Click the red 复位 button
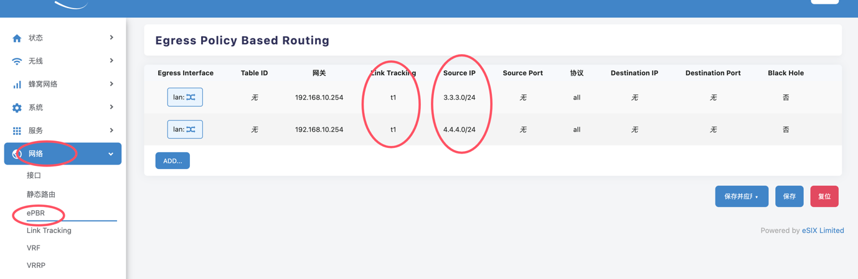The height and width of the screenshot is (279, 858). (824, 196)
